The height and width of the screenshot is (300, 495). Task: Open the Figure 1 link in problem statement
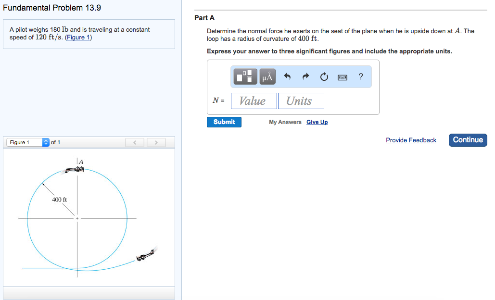coord(78,37)
